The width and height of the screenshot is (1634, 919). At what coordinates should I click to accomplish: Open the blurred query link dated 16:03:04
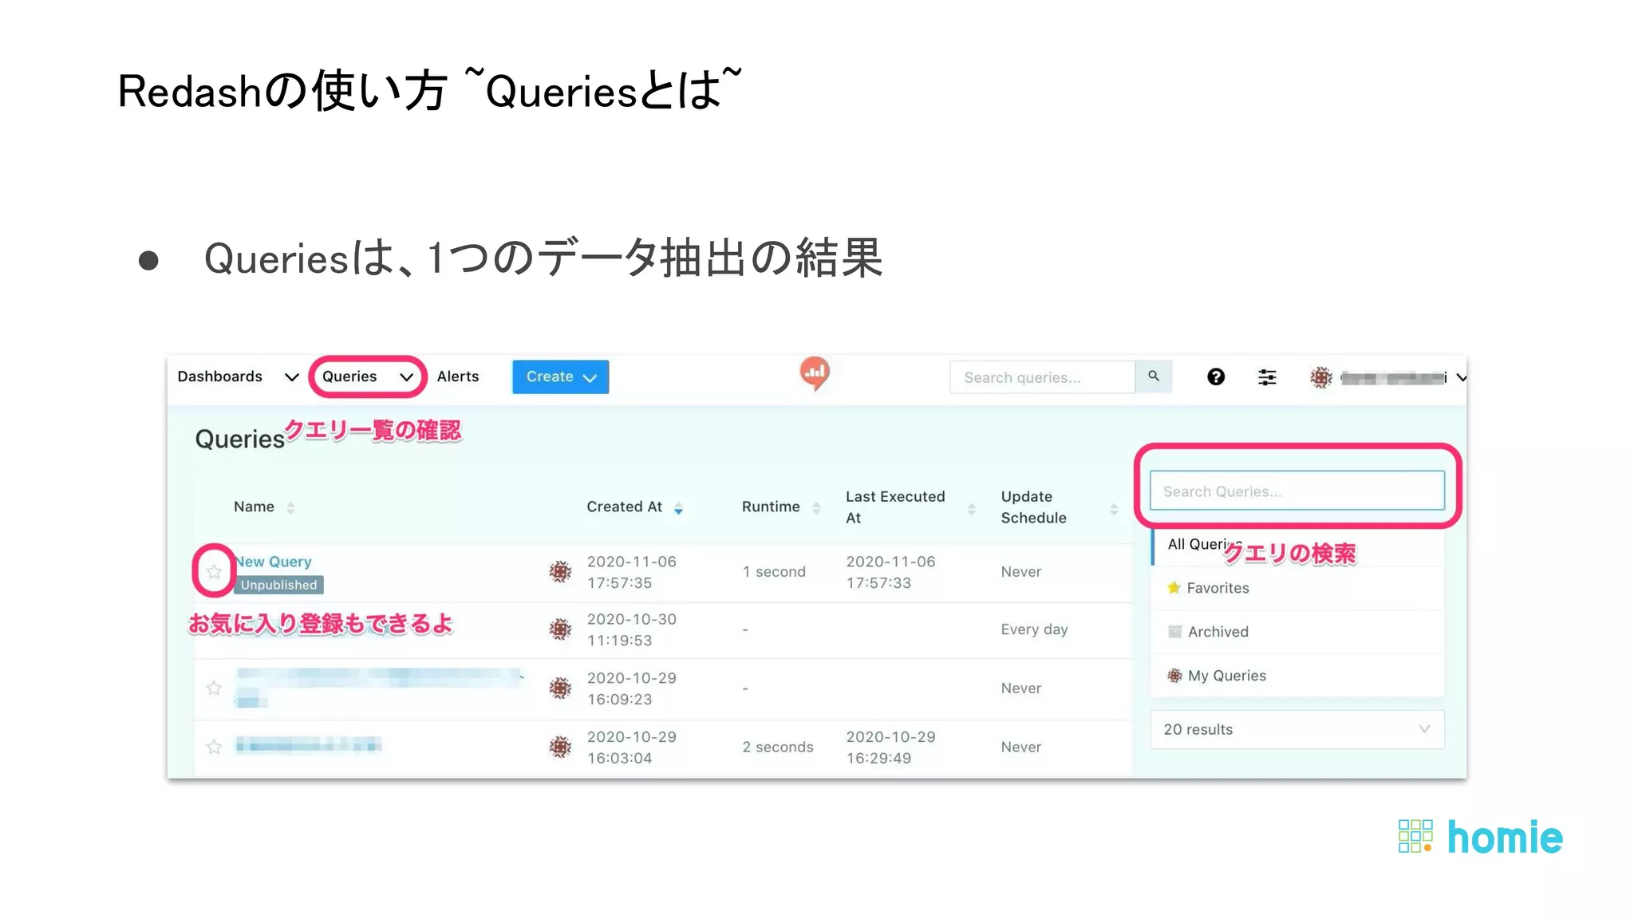(x=308, y=746)
